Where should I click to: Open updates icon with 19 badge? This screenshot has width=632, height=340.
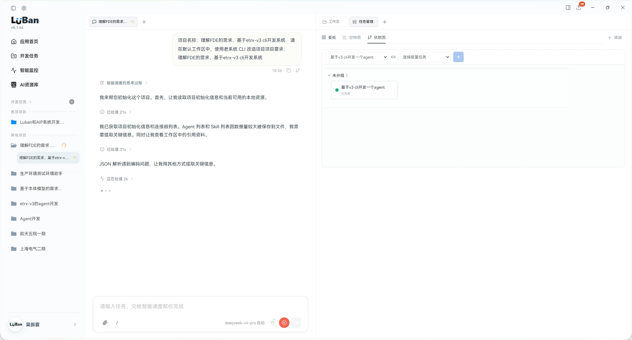click(x=579, y=8)
